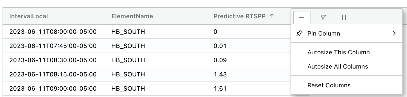Sort by IntervalLocal column header
Viewport: 407px width, 97px height.
click(29, 16)
